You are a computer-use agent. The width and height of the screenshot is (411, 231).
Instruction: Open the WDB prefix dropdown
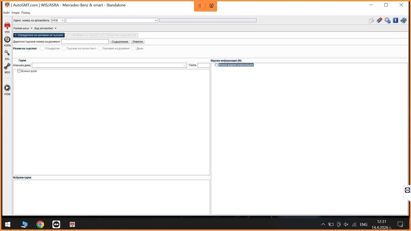[58, 21]
